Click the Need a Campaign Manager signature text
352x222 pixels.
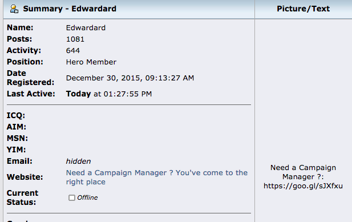(x=303, y=172)
